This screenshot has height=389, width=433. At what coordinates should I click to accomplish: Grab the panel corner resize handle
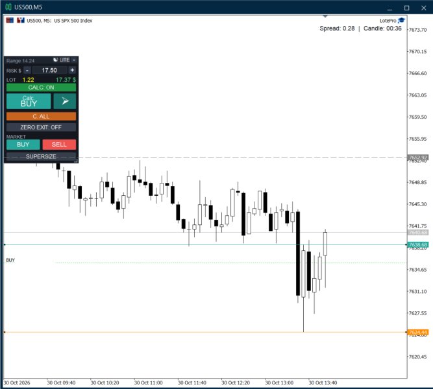[x=76, y=160]
